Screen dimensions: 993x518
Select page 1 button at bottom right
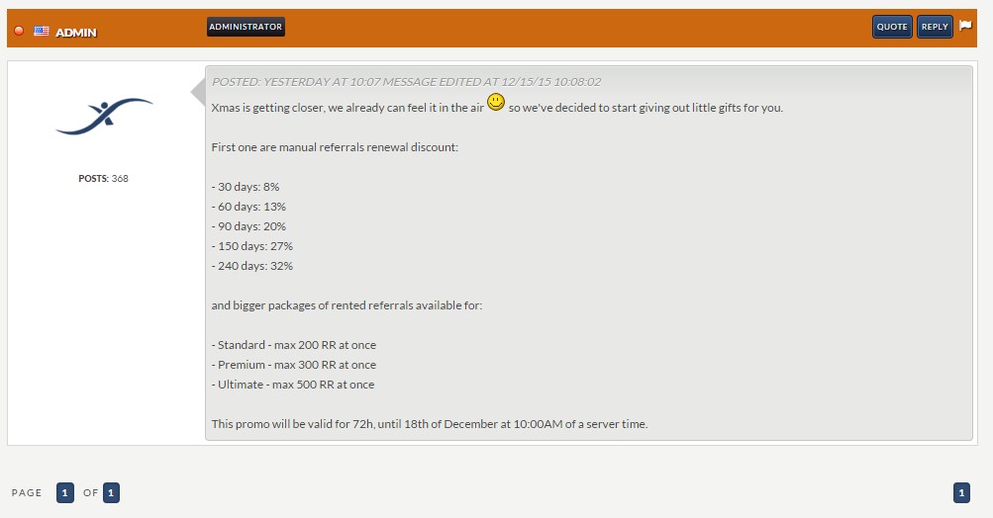(961, 492)
